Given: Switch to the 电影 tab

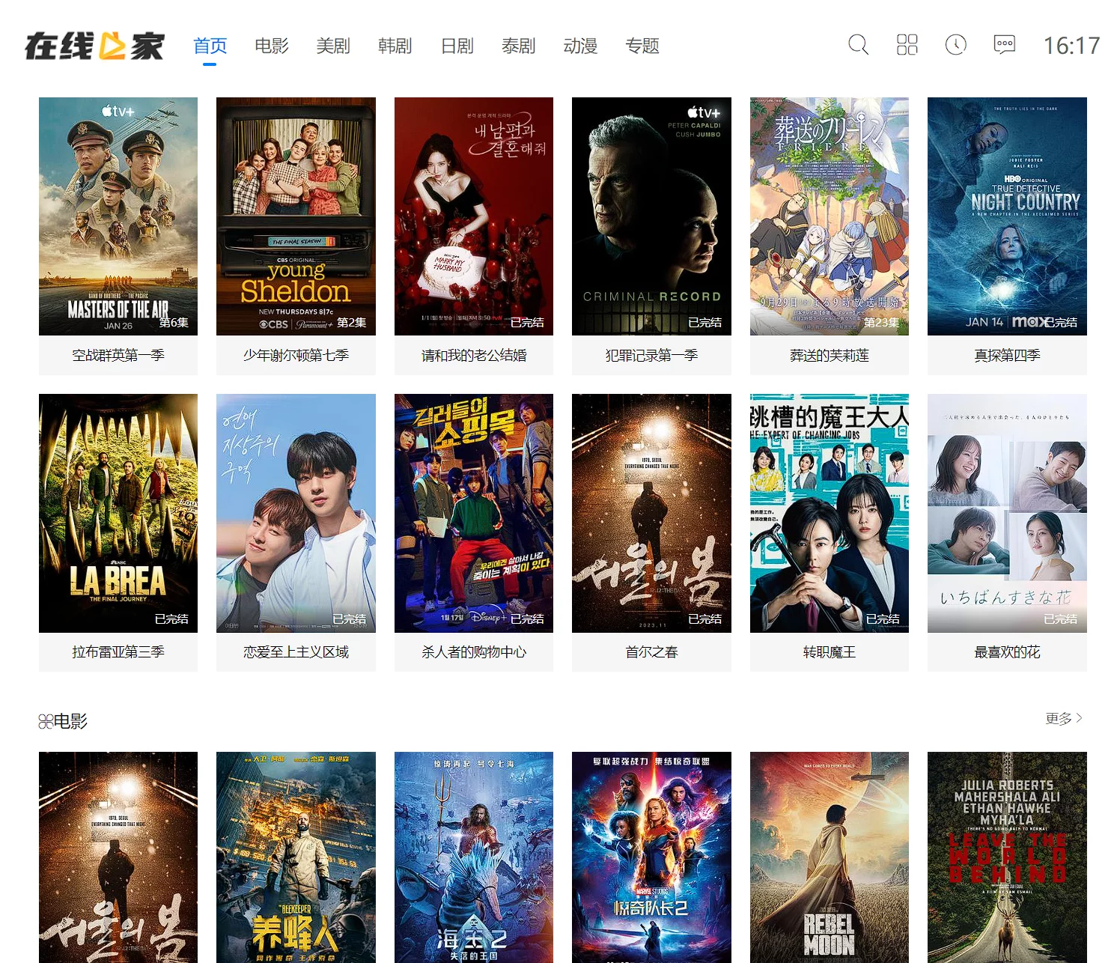Looking at the screenshot, I should click(x=271, y=46).
